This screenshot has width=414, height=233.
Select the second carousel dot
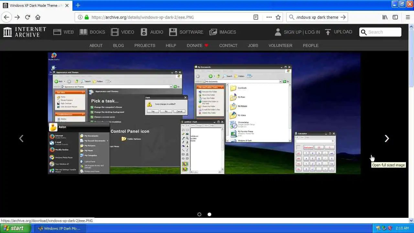coord(209,214)
